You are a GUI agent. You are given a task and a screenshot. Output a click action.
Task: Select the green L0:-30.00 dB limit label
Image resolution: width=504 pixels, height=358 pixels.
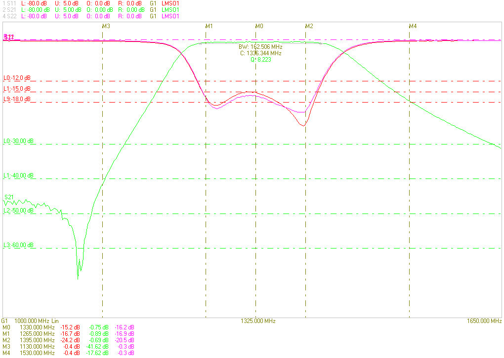tap(18, 141)
